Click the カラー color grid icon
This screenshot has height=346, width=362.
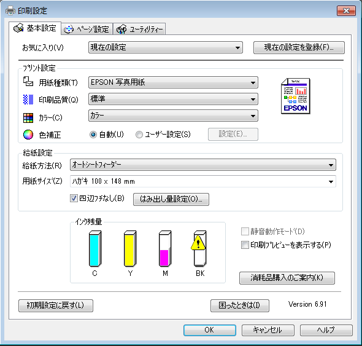(x=28, y=118)
